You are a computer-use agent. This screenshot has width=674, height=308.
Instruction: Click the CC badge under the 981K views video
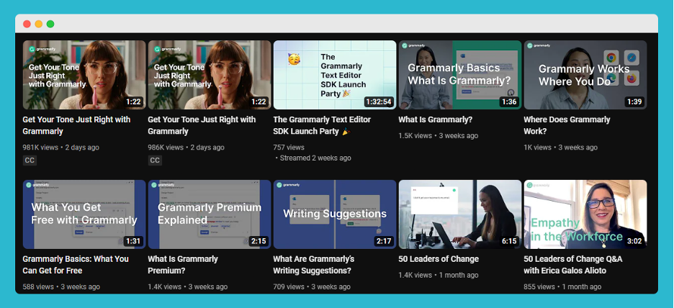tap(30, 160)
